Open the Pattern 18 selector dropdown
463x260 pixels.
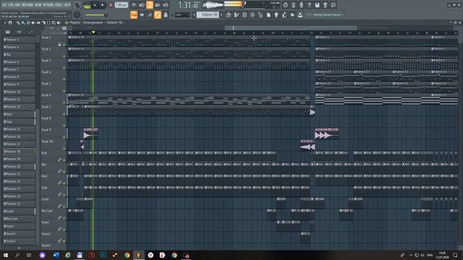click(208, 14)
